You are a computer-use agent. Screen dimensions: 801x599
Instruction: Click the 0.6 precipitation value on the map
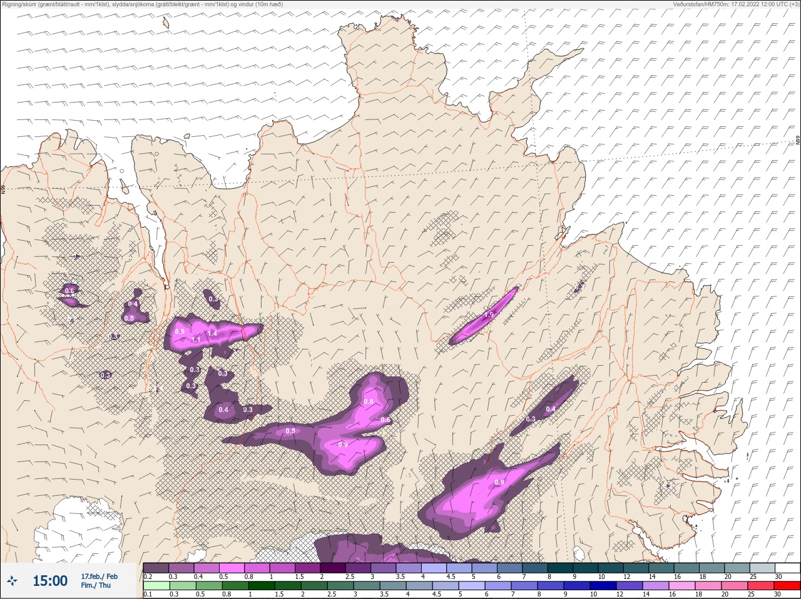(385, 420)
